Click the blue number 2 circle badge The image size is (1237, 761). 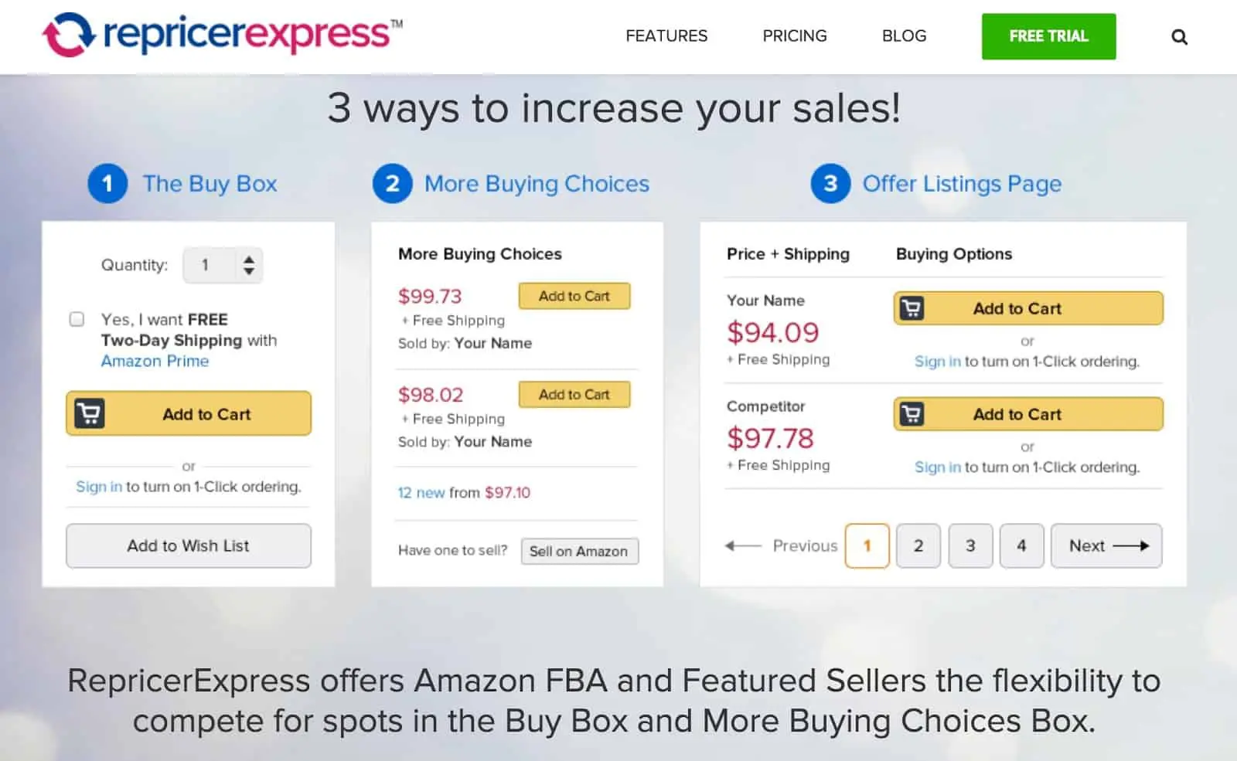point(392,184)
